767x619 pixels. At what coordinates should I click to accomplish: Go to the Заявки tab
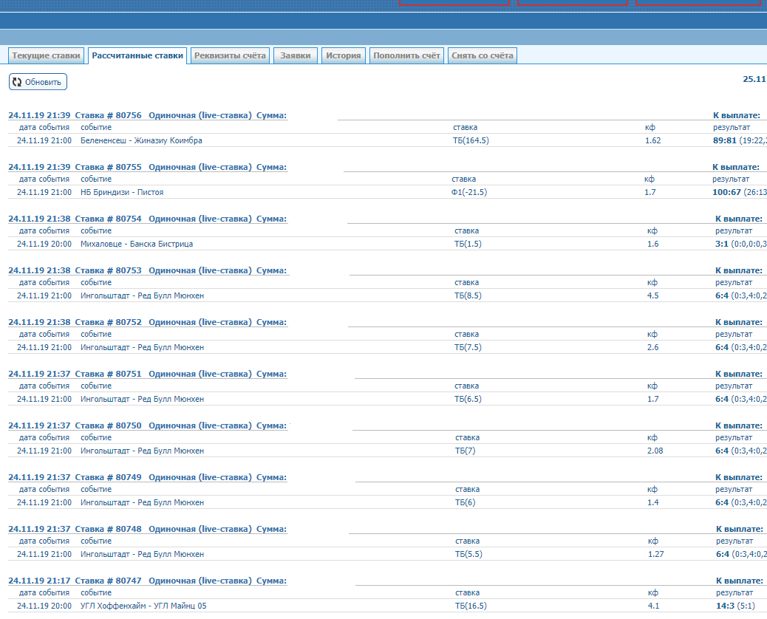(x=296, y=56)
